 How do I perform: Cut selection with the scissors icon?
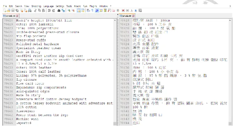(35, 10)
